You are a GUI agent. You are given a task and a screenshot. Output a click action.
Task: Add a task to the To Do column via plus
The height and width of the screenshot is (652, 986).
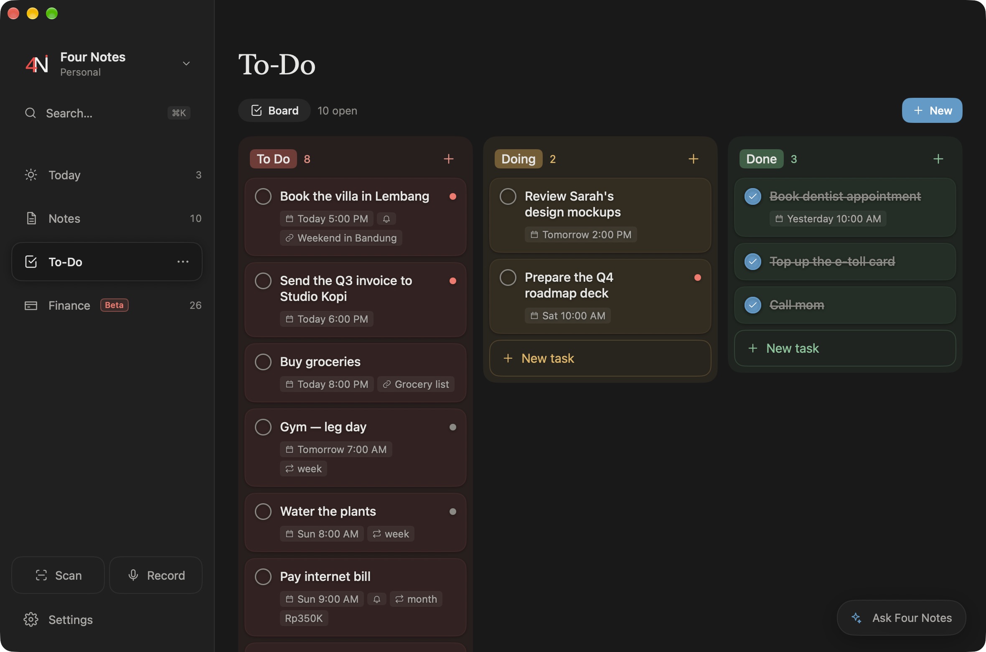pyautogui.click(x=449, y=159)
